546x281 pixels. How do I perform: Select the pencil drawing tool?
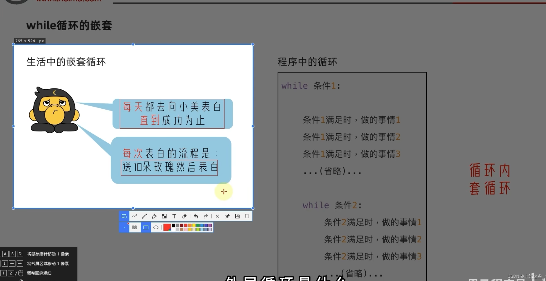point(144,216)
